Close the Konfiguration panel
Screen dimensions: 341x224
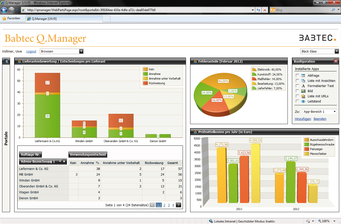[x=336, y=61]
